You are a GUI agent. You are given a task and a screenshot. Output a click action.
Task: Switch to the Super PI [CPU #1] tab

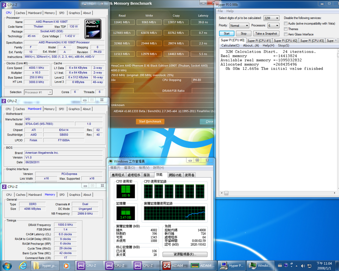pos(259,41)
